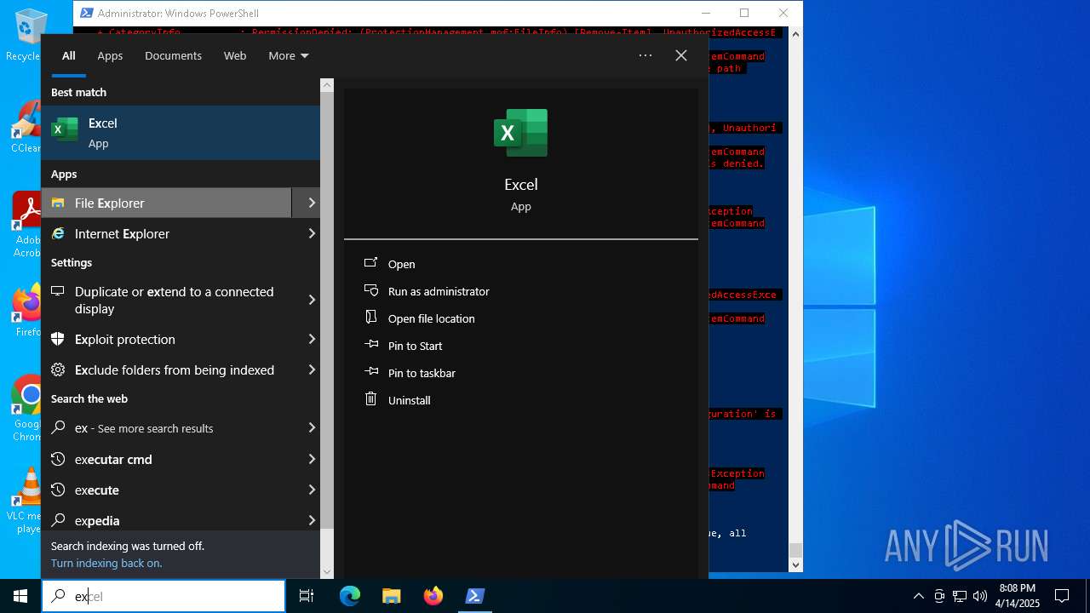Click magnifier icon beside expedia

tap(58, 520)
